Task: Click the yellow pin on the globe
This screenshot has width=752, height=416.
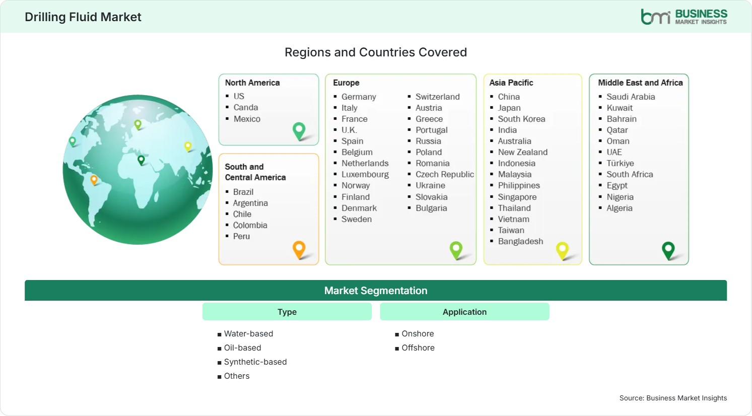Action: click(x=188, y=147)
